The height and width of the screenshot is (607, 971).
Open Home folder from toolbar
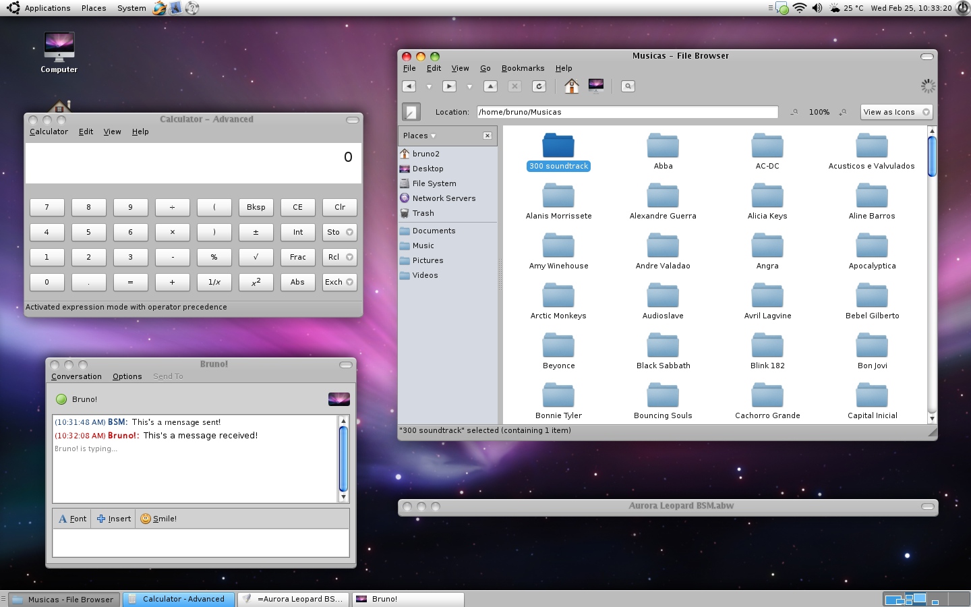[x=572, y=86]
